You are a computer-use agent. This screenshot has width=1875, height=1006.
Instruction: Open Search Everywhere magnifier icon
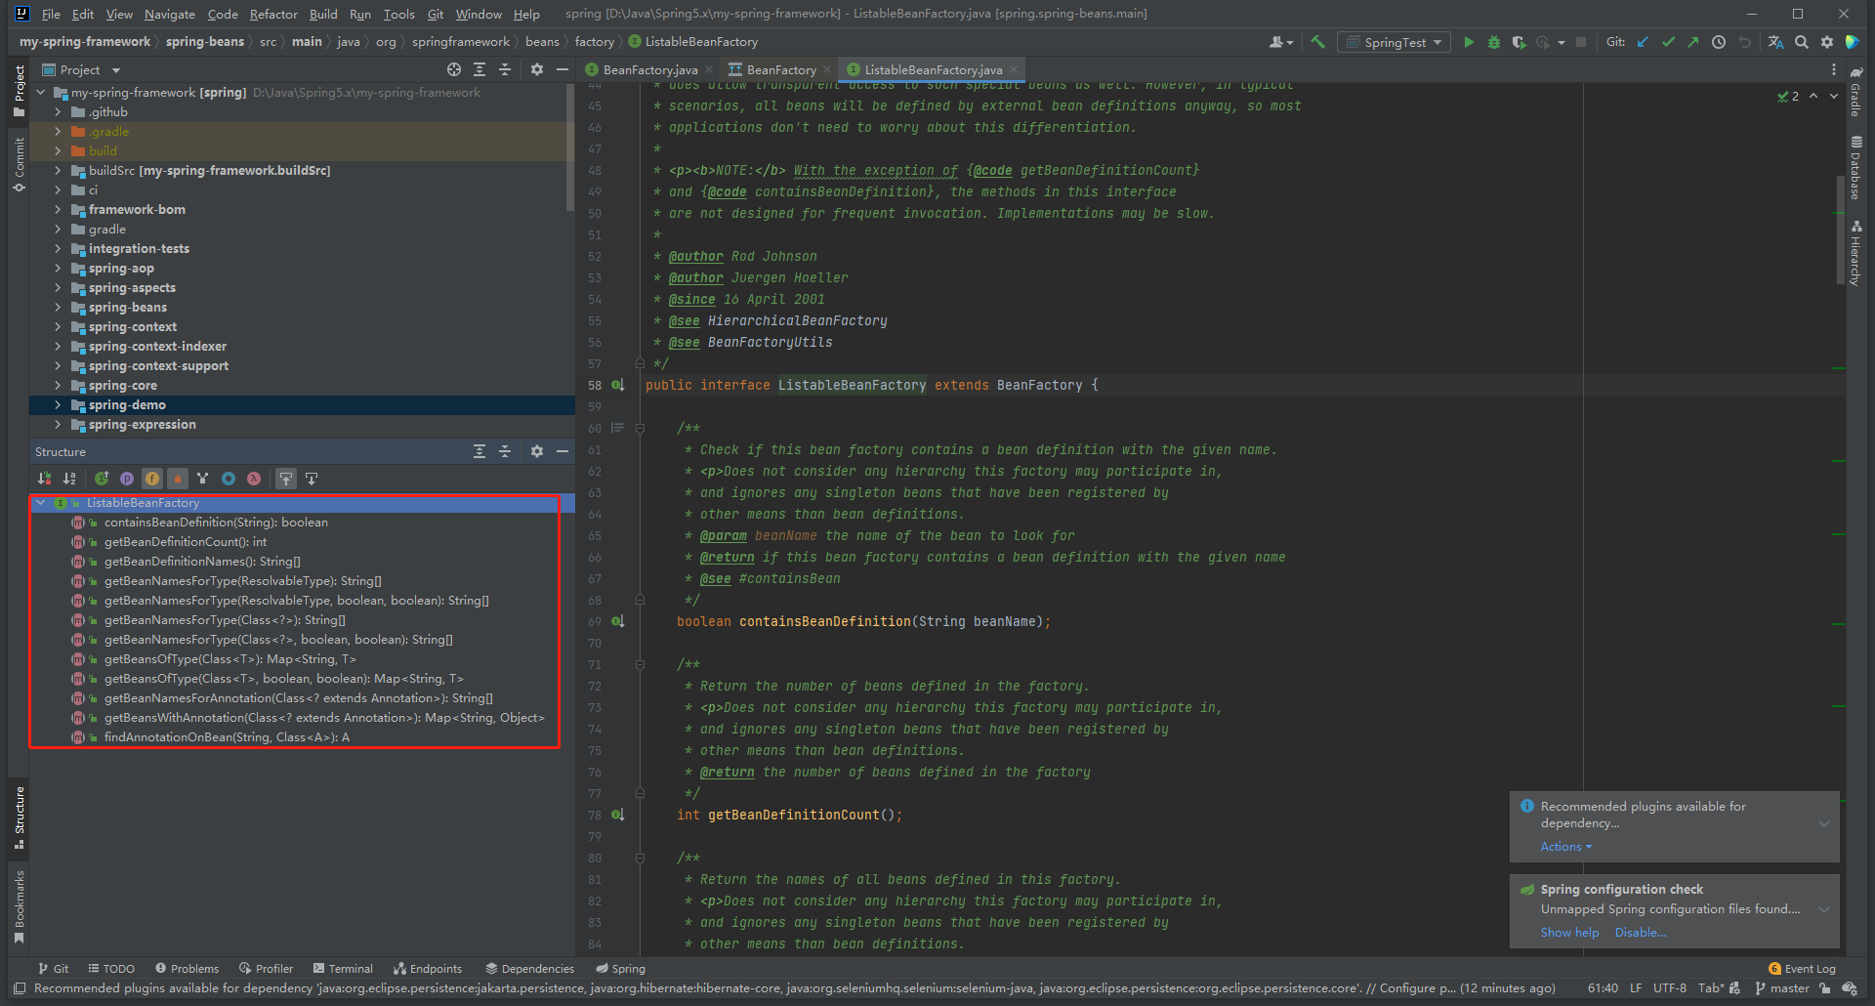point(1802,42)
